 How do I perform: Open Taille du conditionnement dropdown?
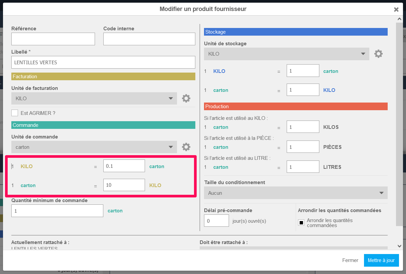point(296,193)
